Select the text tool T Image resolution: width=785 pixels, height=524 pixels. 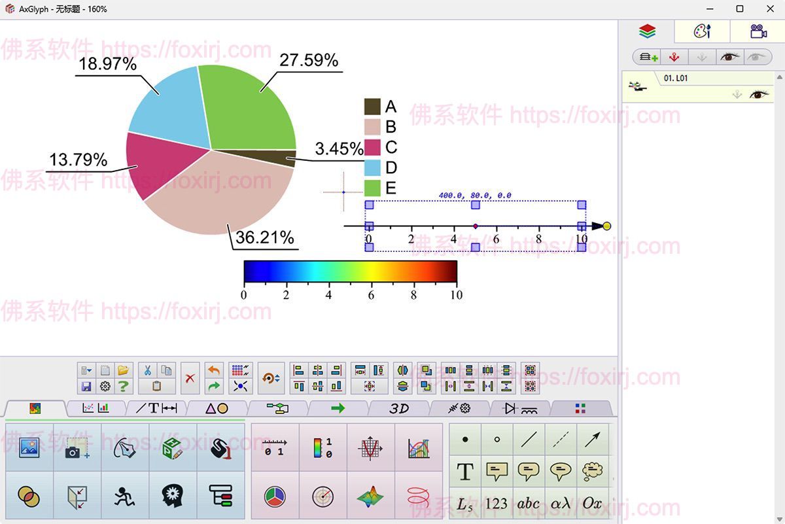[464, 471]
